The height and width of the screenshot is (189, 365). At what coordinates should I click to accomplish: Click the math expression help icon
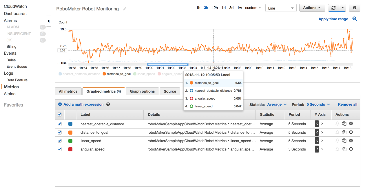point(108,104)
